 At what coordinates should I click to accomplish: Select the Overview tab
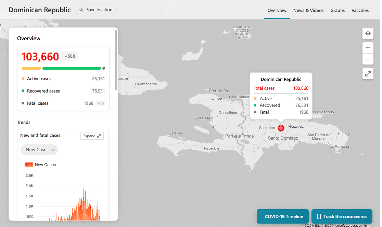coord(277,11)
